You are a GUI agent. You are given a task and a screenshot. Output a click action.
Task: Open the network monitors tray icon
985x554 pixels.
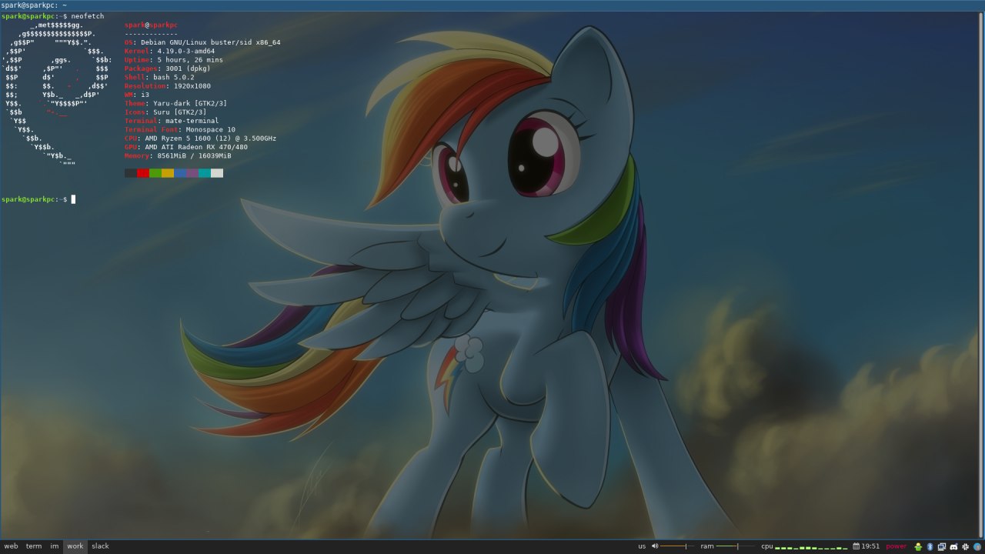(x=942, y=546)
